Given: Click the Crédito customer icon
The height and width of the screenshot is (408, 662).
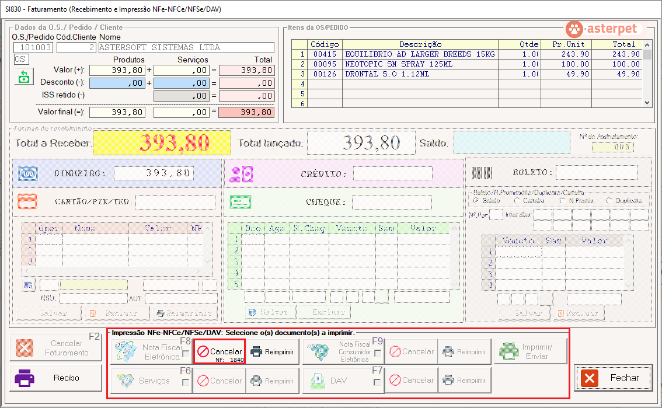Looking at the screenshot, I should (x=241, y=174).
